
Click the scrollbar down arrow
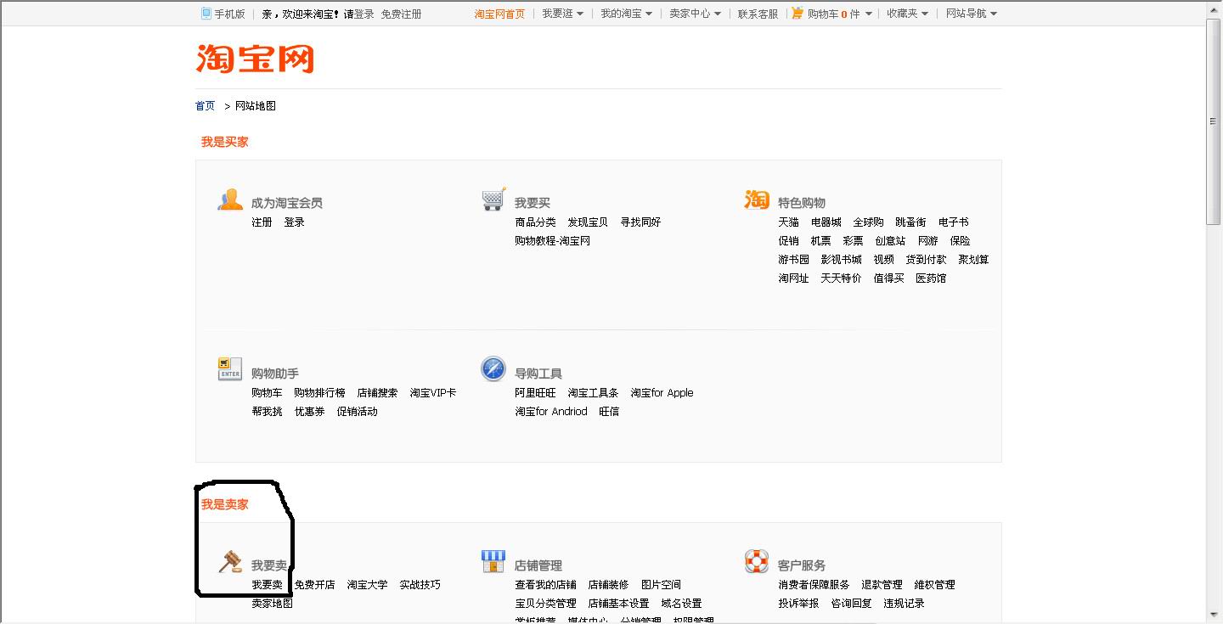(1214, 615)
